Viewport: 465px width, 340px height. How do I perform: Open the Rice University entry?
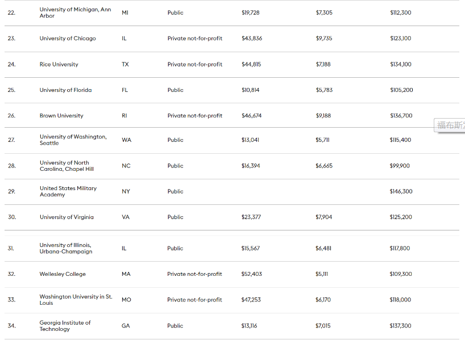pyautogui.click(x=59, y=64)
